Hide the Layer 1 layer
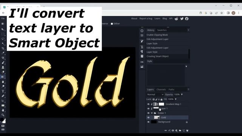The height and width of the screenshot is (136, 242). (148, 109)
